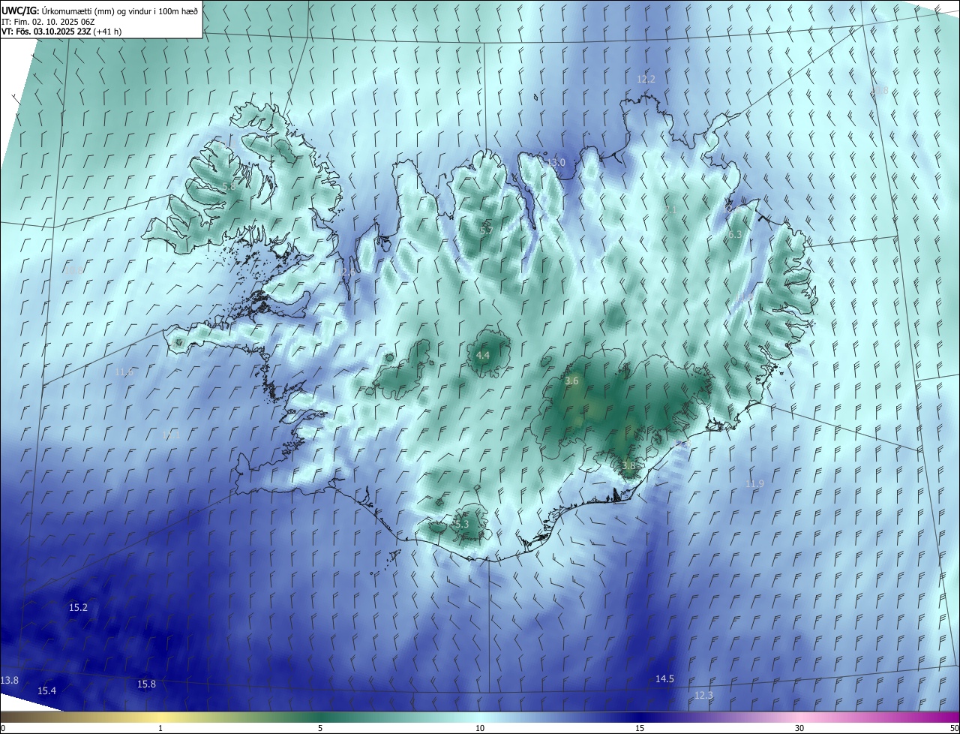Select the 13.8 value label
The width and height of the screenshot is (960, 734).
click(9, 680)
